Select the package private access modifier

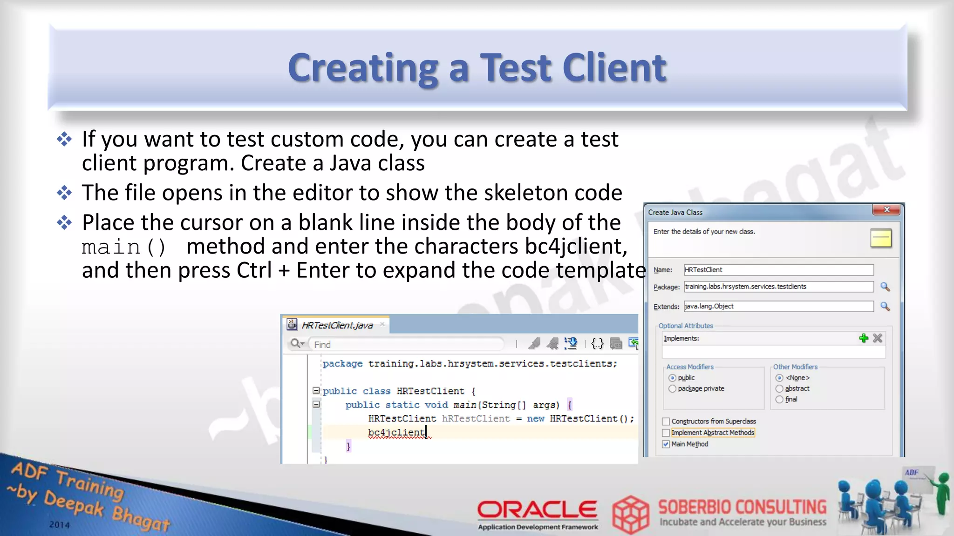point(672,389)
